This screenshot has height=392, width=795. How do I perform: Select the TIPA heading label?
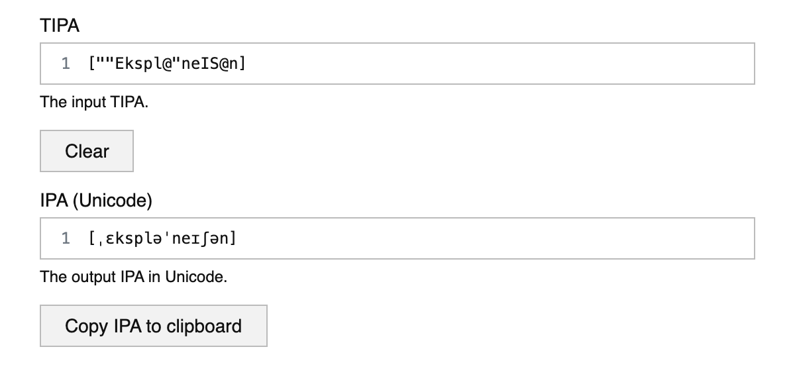60,26
